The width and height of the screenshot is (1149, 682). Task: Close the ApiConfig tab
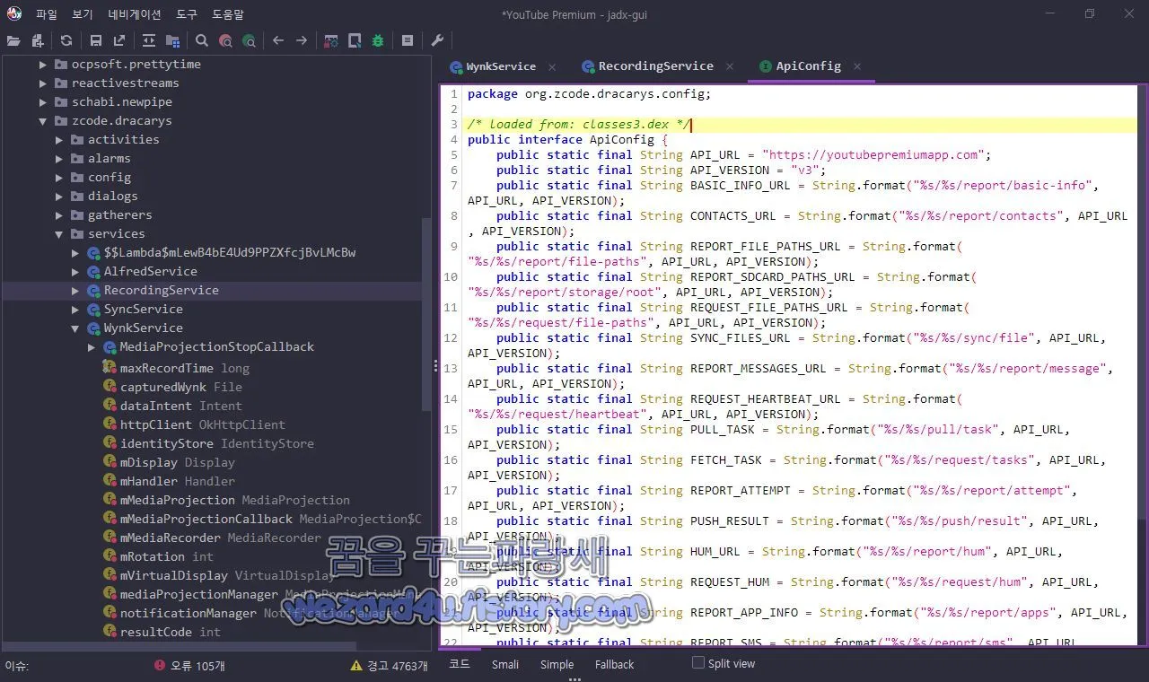point(857,66)
